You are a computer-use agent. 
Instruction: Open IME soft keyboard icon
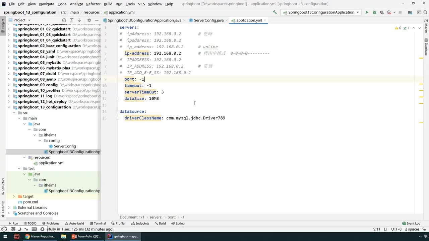coord(34,229)
